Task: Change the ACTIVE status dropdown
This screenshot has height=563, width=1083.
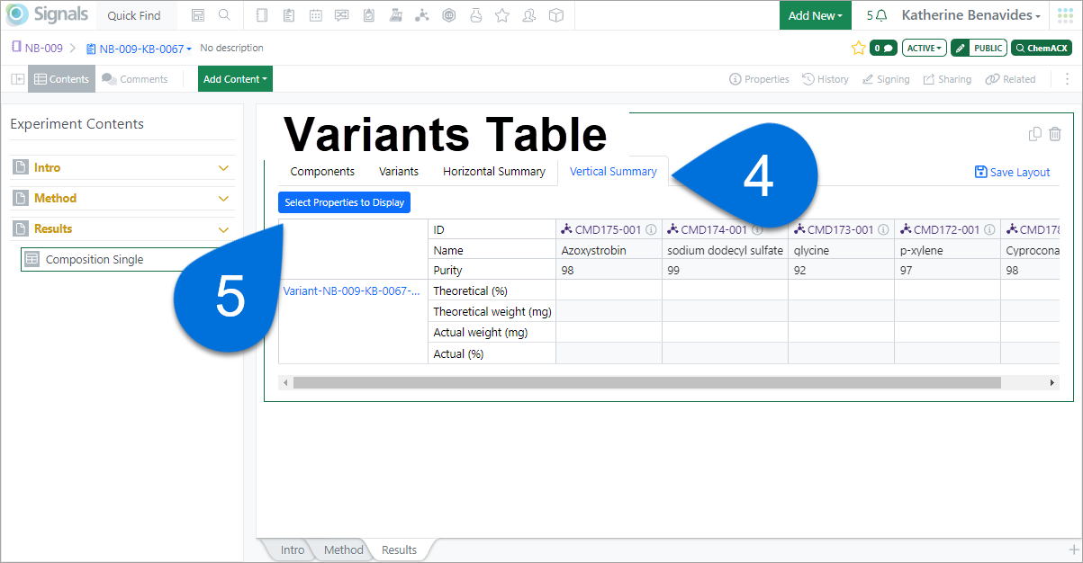Action: [925, 48]
